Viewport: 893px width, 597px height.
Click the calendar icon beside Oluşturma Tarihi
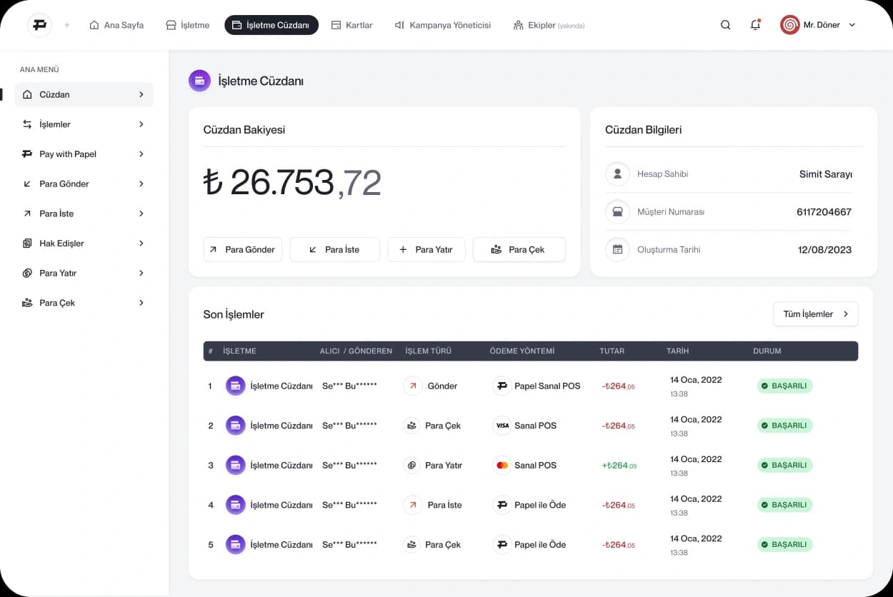(x=617, y=250)
